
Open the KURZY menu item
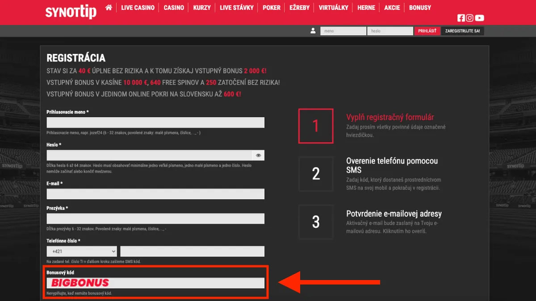pos(202,8)
